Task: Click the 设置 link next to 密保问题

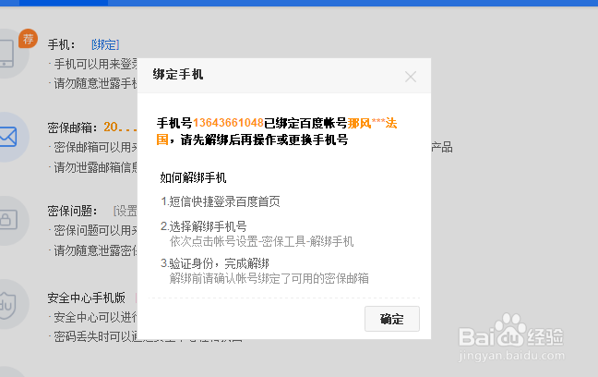Action: pyautogui.click(x=126, y=211)
